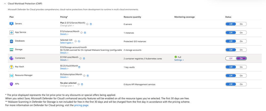Collapse the Cloud Workload Protection section
Viewport: 266px width, 111px height.
pyautogui.click(x=5, y=4)
